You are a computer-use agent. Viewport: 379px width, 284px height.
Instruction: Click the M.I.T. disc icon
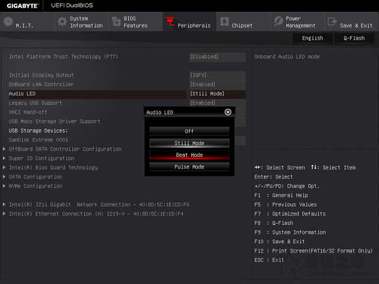pos(8,21)
